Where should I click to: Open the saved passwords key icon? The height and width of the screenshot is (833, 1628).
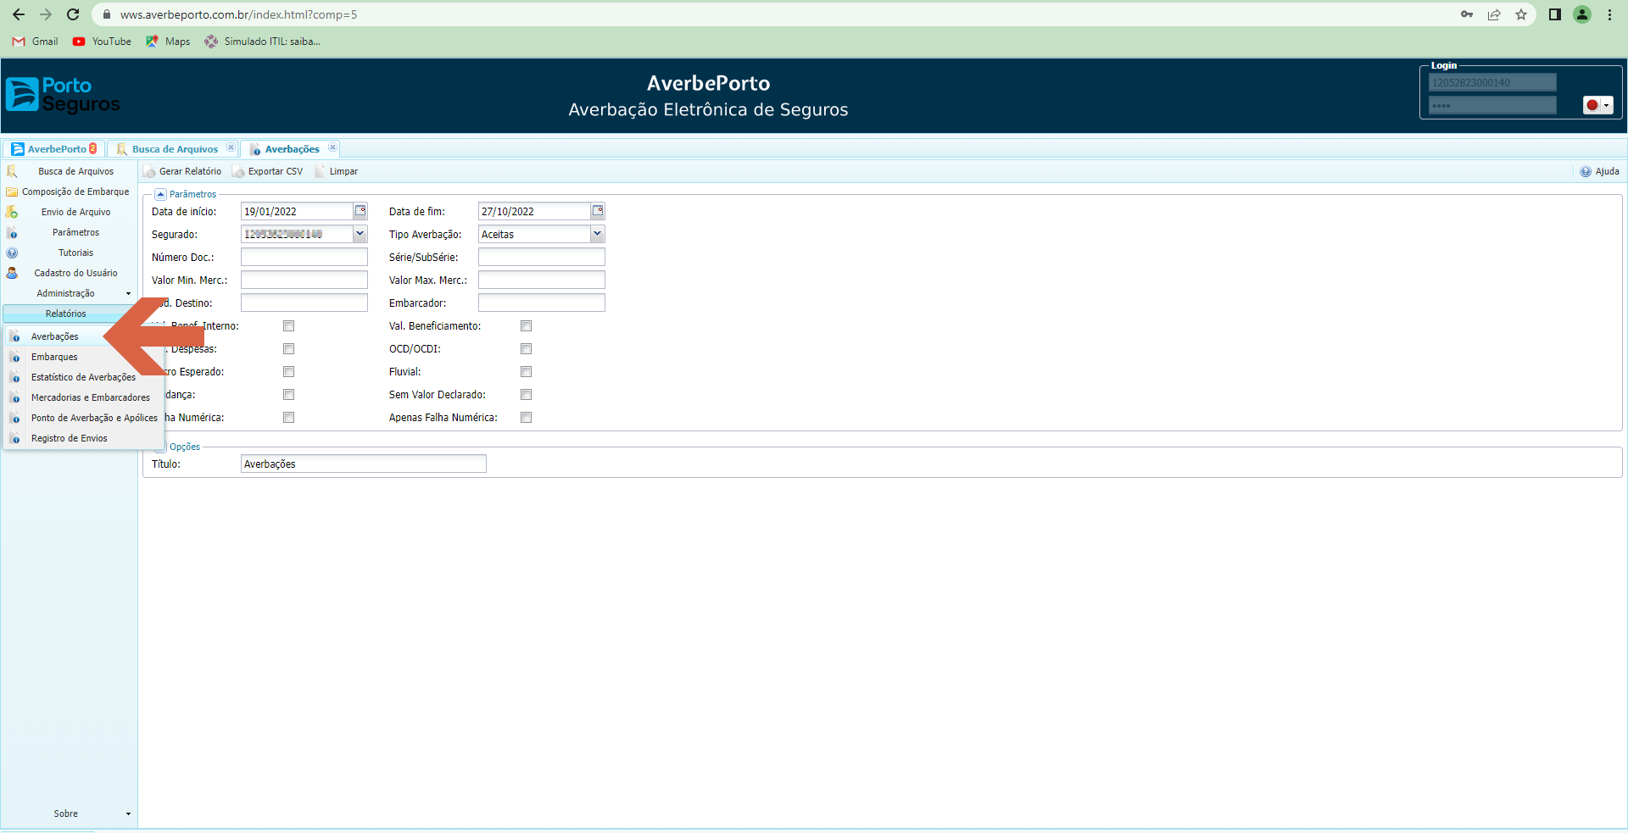[1467, 14]
